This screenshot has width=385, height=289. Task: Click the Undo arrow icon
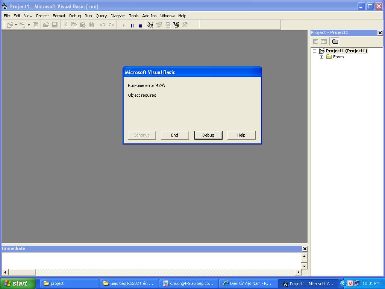pos(103,25)
